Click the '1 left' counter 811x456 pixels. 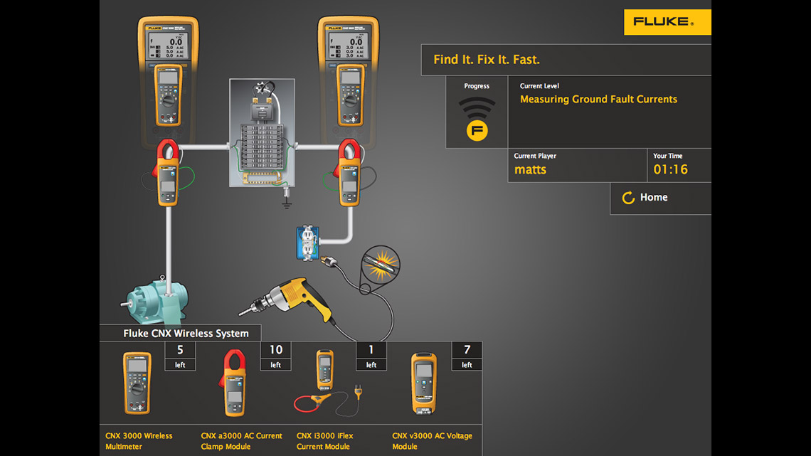point(371,356)
